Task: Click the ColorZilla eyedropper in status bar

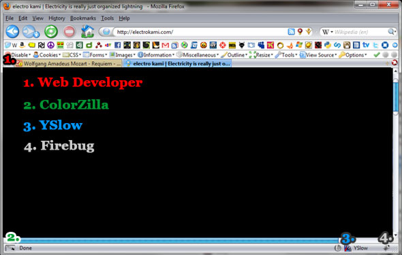Action: point(10,248)
